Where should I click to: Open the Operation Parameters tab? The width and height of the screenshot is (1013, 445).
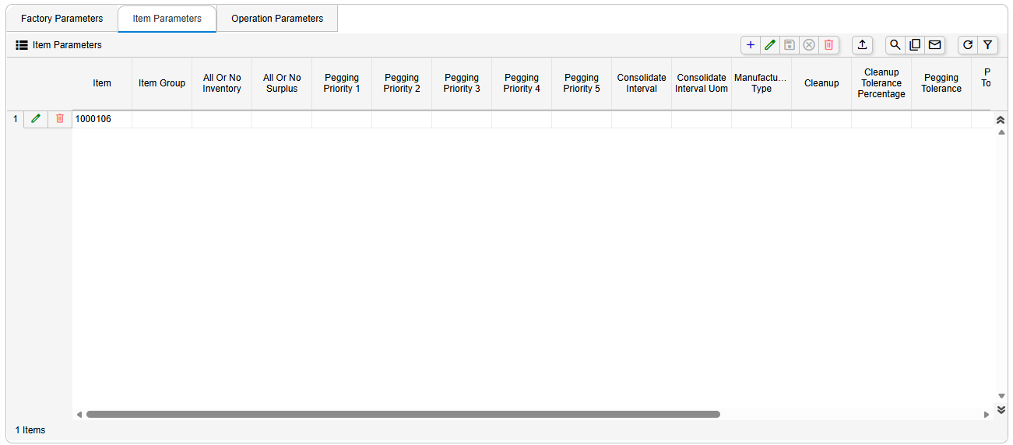[x=277, y=19]
